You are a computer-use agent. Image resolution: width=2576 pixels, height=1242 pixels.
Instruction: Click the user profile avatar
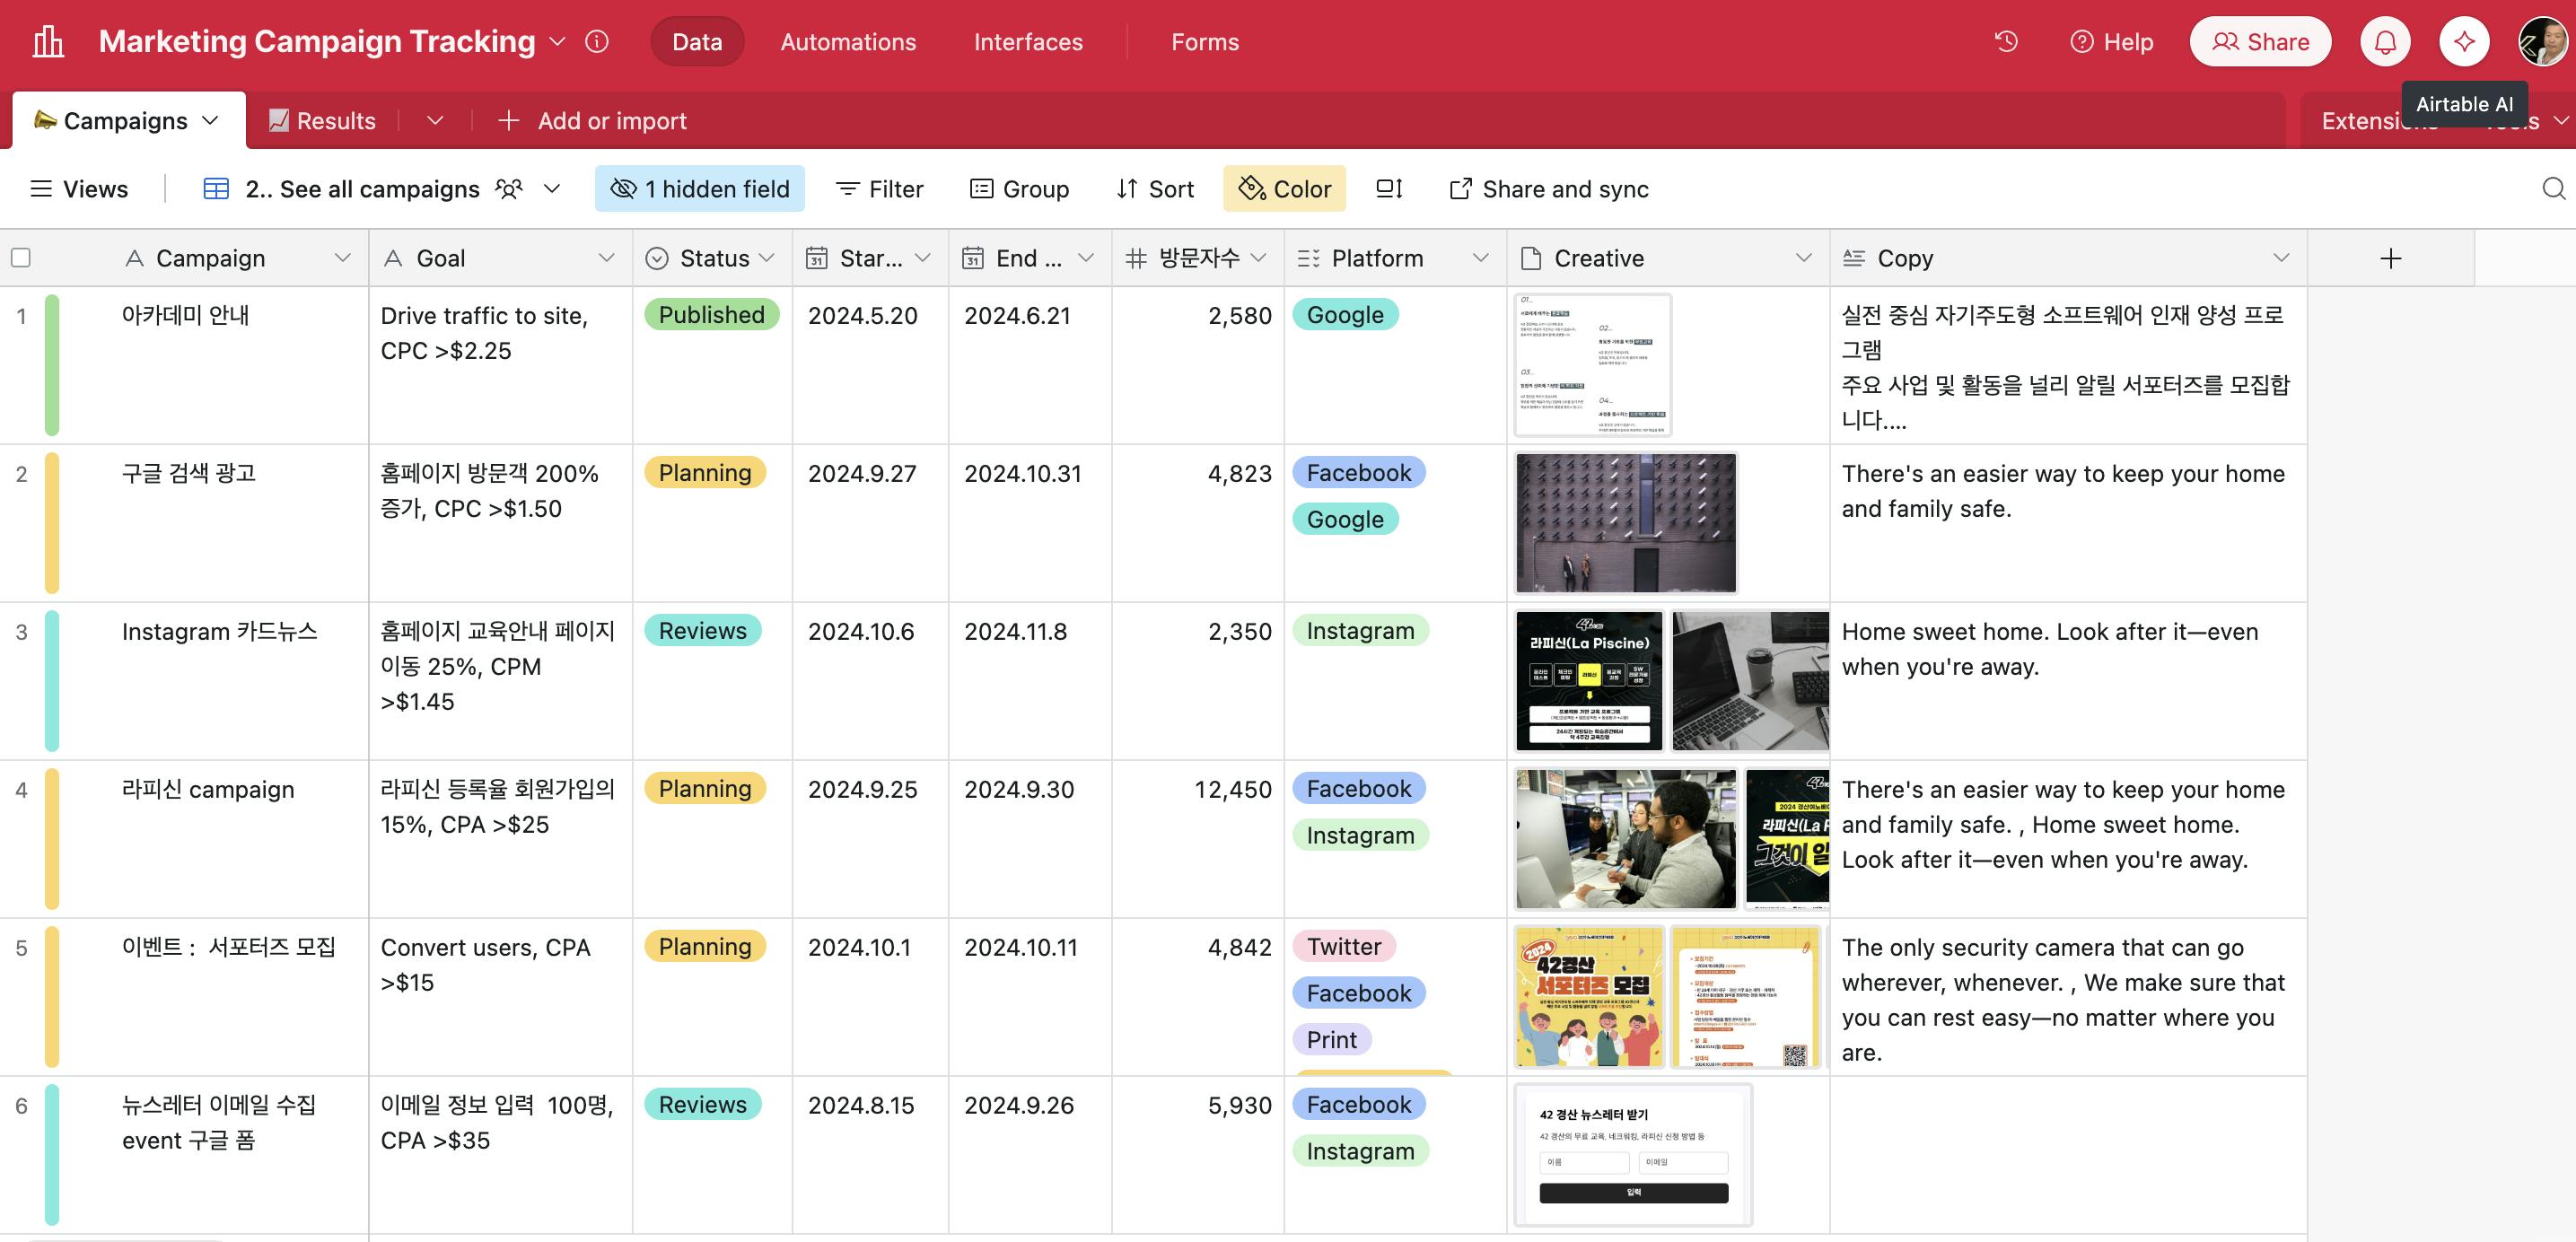pyautogui.click(x=2542, y=42)
